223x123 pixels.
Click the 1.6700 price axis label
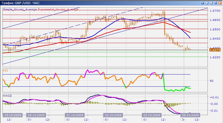(x=215, y=11)
